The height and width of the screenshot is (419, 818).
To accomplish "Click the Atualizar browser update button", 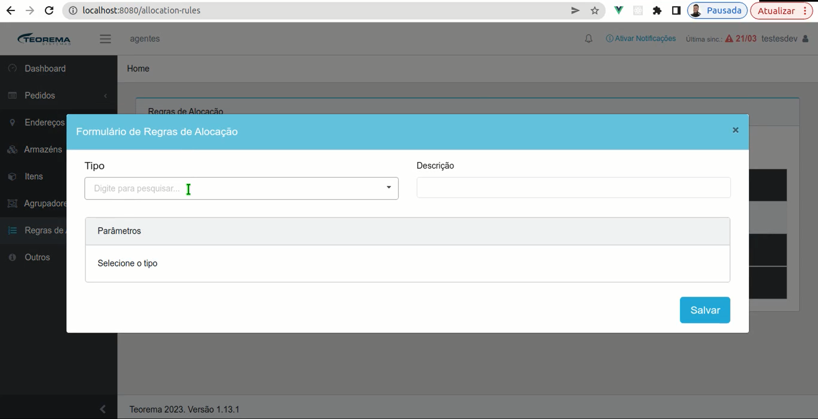I will (x=781, y=11).
